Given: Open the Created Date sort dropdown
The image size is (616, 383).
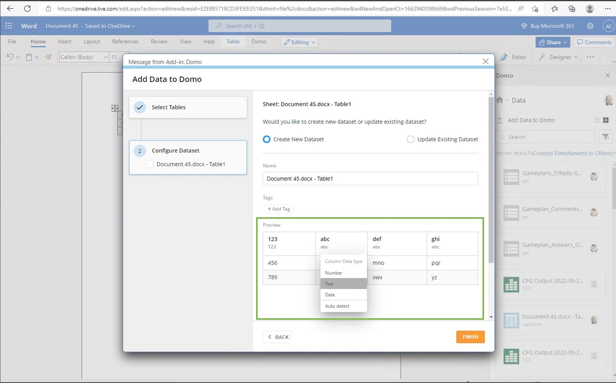Looking at the screenshot, I should [574, 153].
